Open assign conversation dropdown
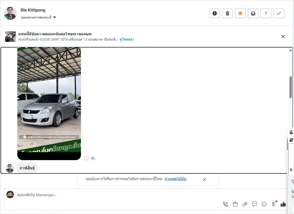The width and height of the screenshot is (294, 214). pyautogui.click(x=38, y=17)
